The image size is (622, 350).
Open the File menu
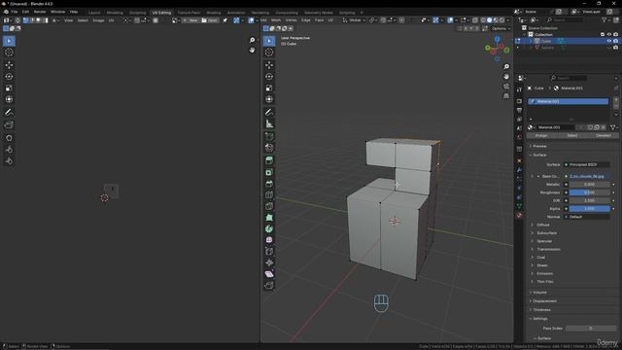pos(15,12)
